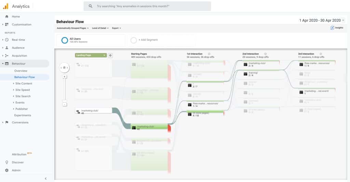
Task: Click the Admin gear icon
Action: point(7,170)
